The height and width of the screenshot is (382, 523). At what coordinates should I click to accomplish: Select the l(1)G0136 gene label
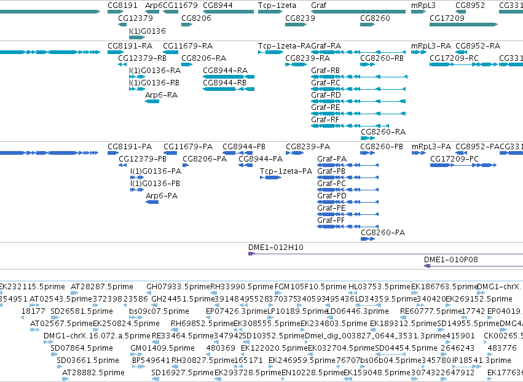pyautogui.click(x=147, y=31)
